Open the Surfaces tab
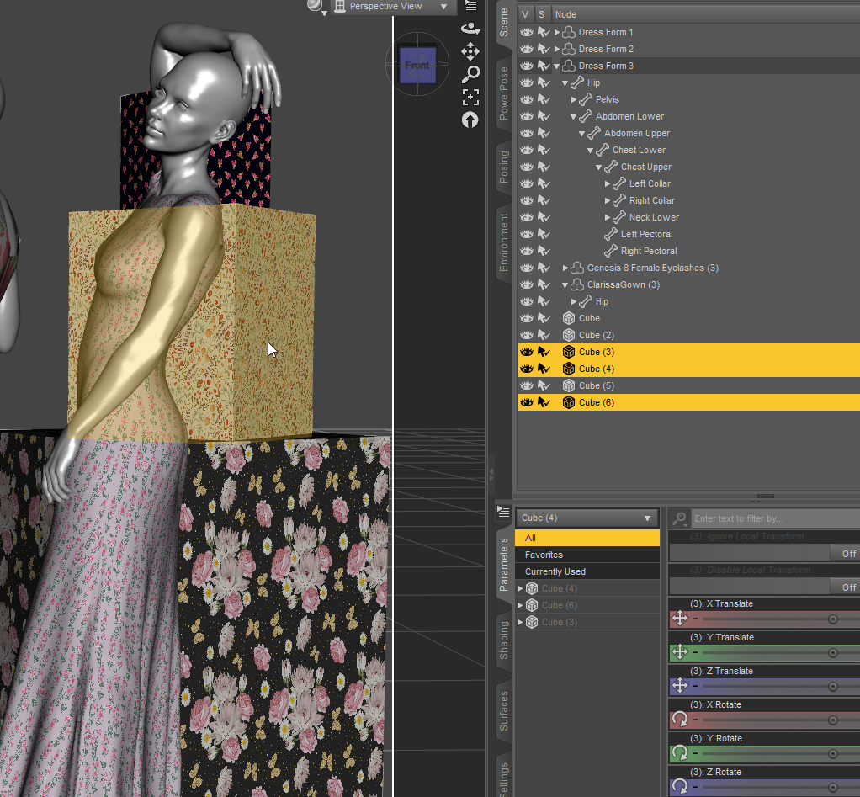Image resolution: width=860 pixels, height=797 pixels. pyautogui.click(x=503, y=710)
